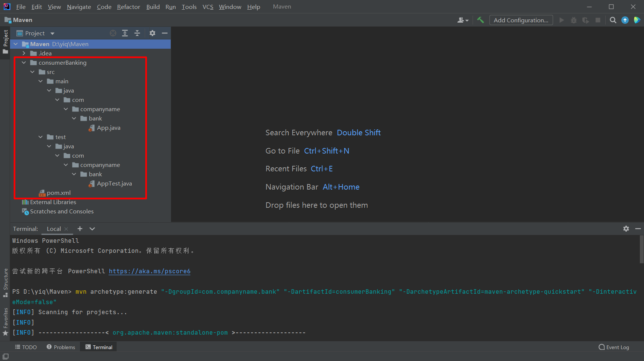Viewport: 644px width, 361px height.
Task: Toggle the Favorites tool window side tab
Action: [5, 322]
